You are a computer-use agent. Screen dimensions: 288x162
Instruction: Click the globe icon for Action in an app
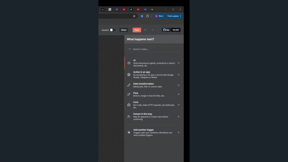point(129,75)
